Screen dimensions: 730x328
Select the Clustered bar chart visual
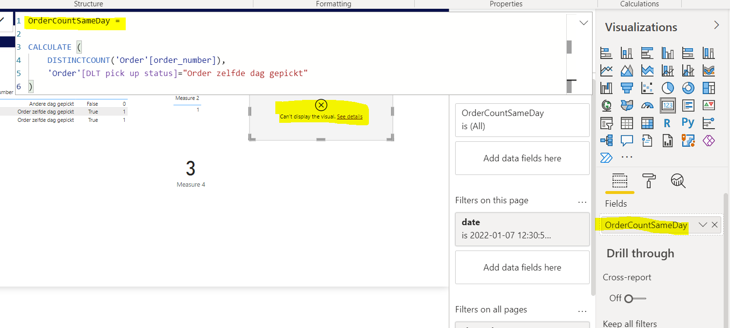(647, 53)
